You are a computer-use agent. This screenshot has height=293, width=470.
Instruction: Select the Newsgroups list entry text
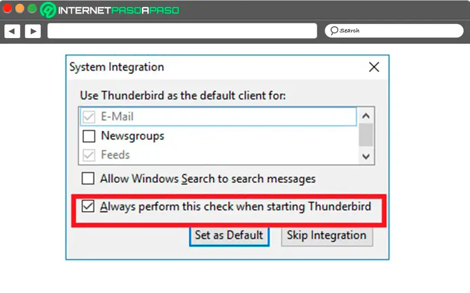tap(133, 136)
